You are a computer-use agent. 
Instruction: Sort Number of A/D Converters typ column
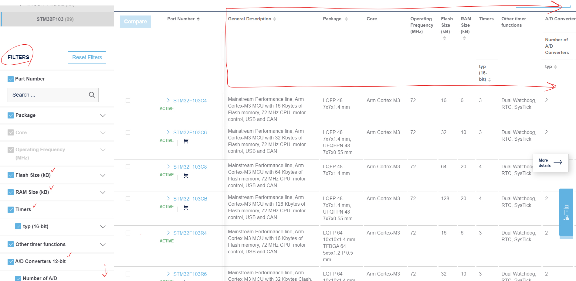[x=555, y=67]
